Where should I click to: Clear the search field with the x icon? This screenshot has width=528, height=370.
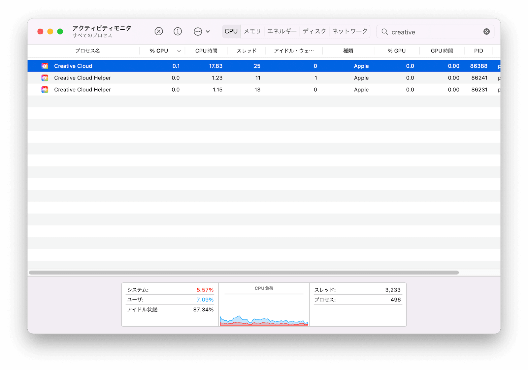point(486,32)
